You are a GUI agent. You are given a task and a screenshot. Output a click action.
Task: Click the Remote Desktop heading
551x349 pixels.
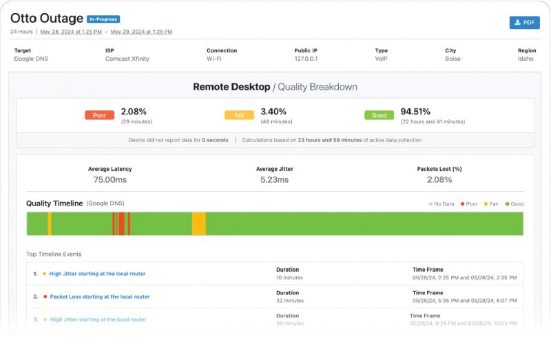pyautogui.click(x=231, y=87)
